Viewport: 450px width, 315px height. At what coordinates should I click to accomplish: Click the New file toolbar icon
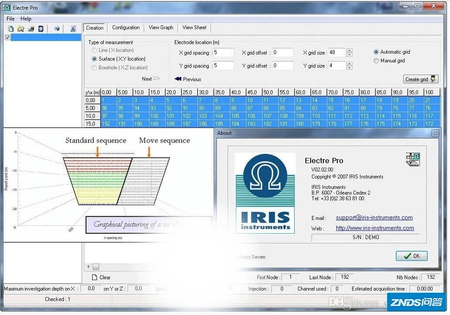tap(11, 29)
